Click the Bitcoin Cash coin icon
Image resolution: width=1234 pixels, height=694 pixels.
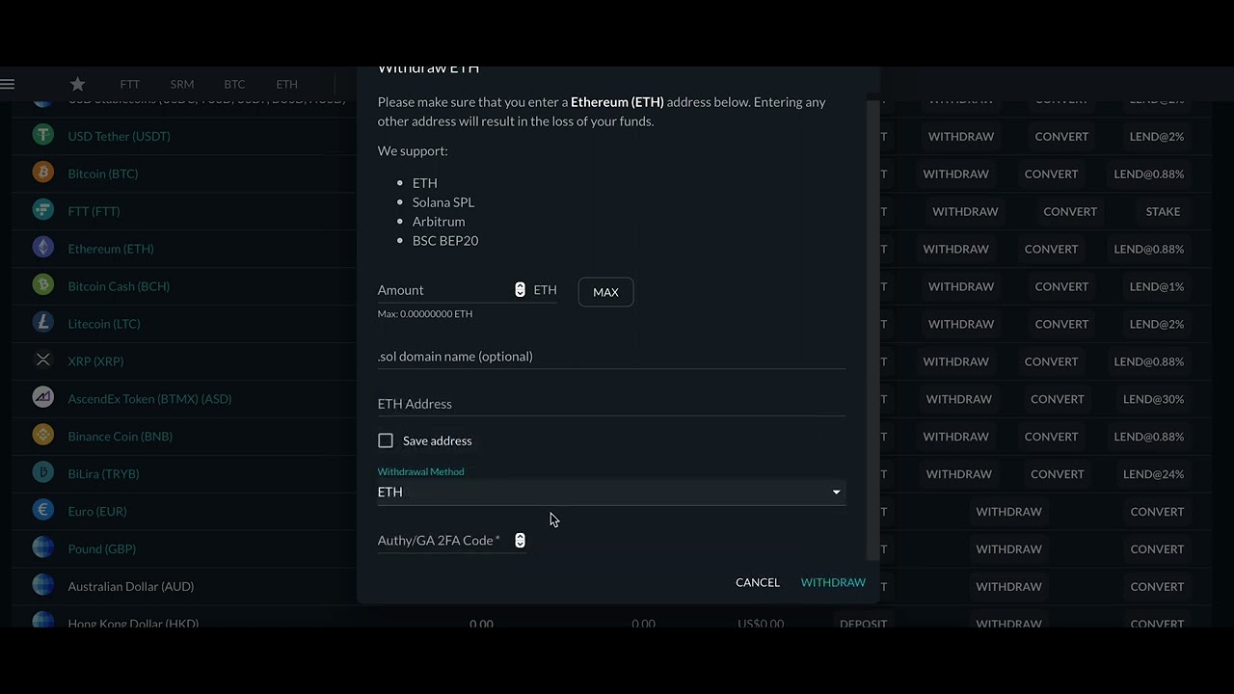[x=42, y=286]
